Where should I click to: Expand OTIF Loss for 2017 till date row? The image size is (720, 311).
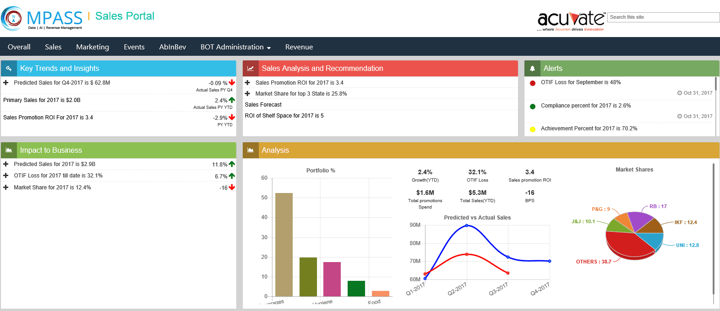[6, 176]
